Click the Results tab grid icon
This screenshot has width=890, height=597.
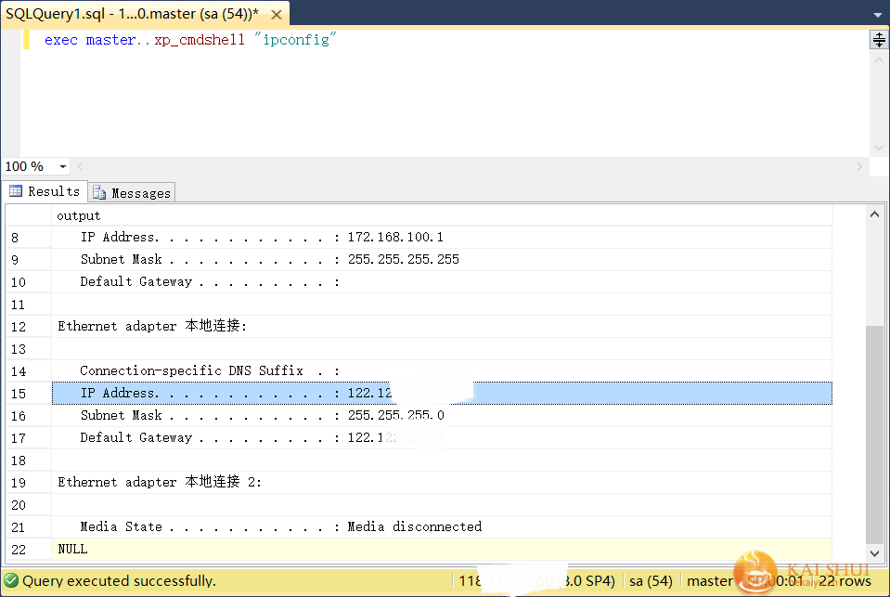pos(16,191)
